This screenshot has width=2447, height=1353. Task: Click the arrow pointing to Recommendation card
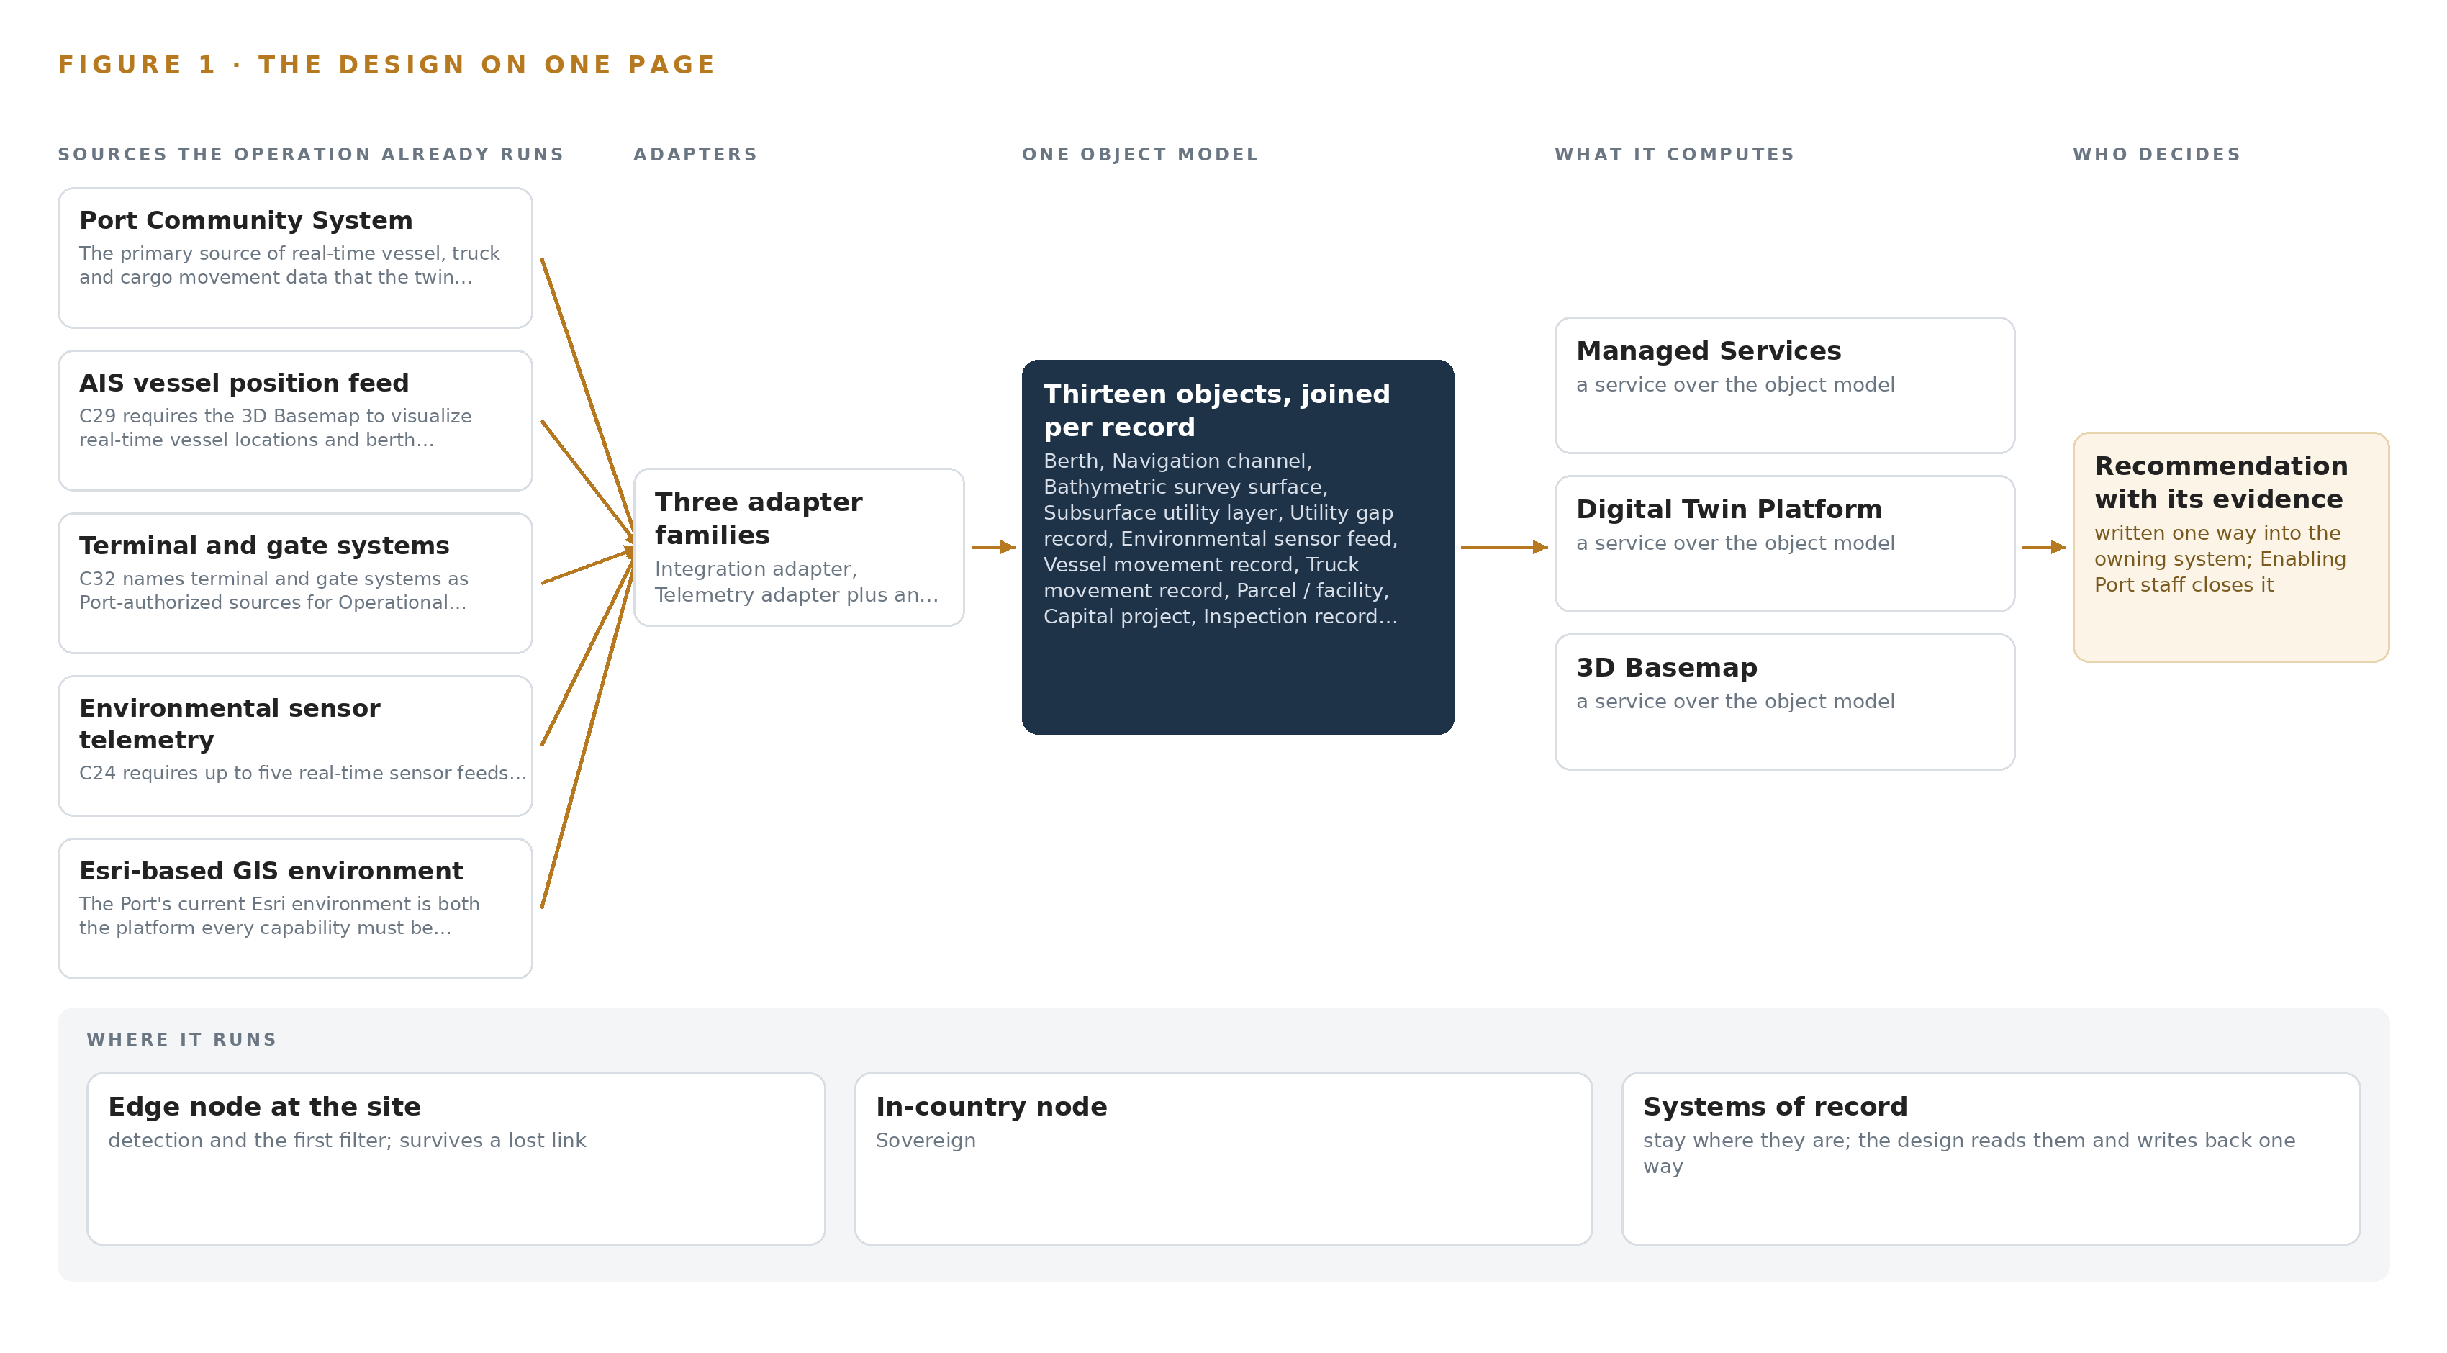pos(2044,547)
